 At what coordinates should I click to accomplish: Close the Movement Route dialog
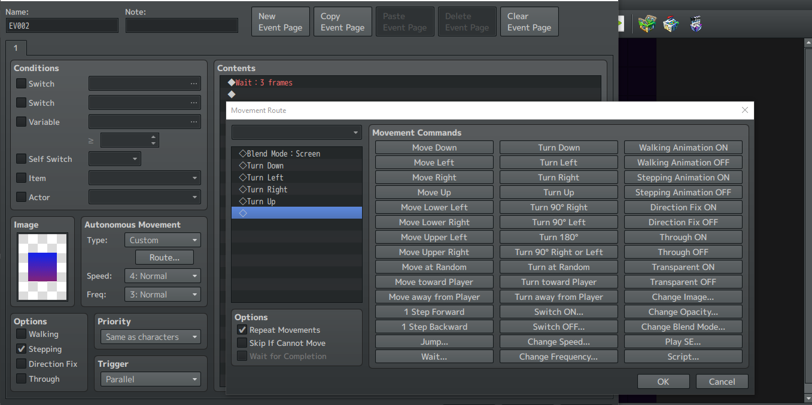[x=745, y=111]
